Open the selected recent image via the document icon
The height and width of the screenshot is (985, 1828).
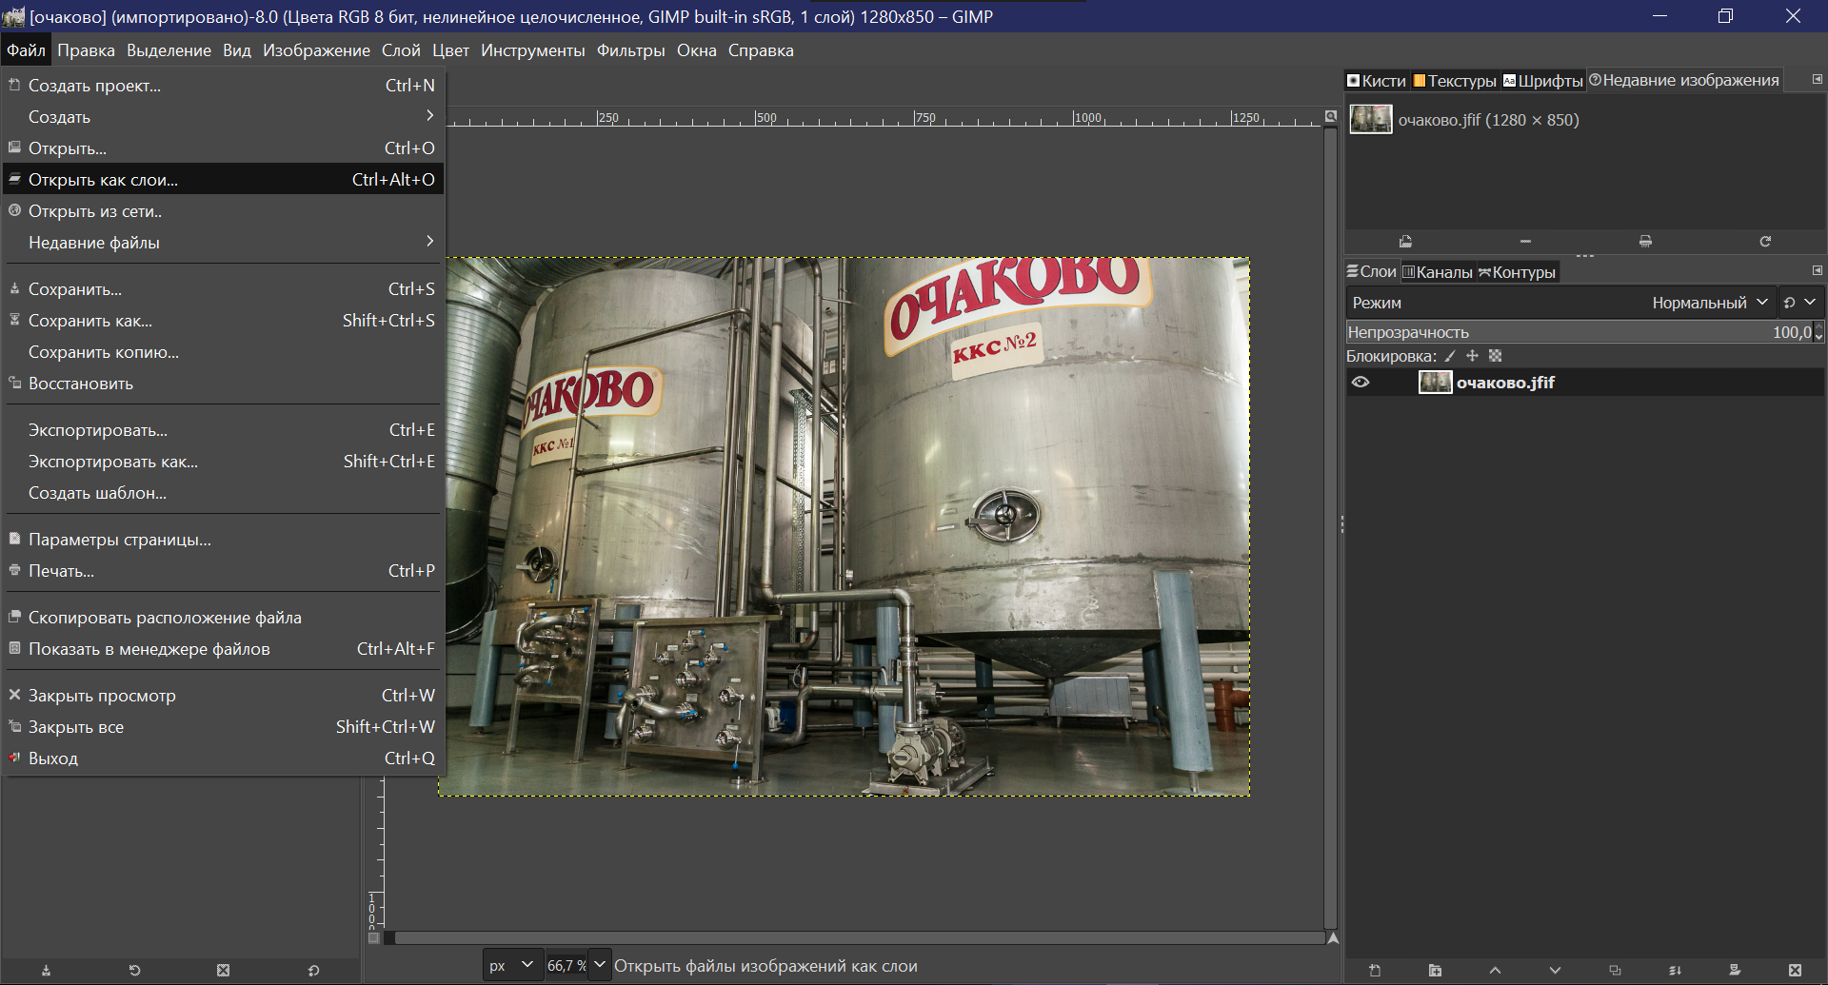1405,242
